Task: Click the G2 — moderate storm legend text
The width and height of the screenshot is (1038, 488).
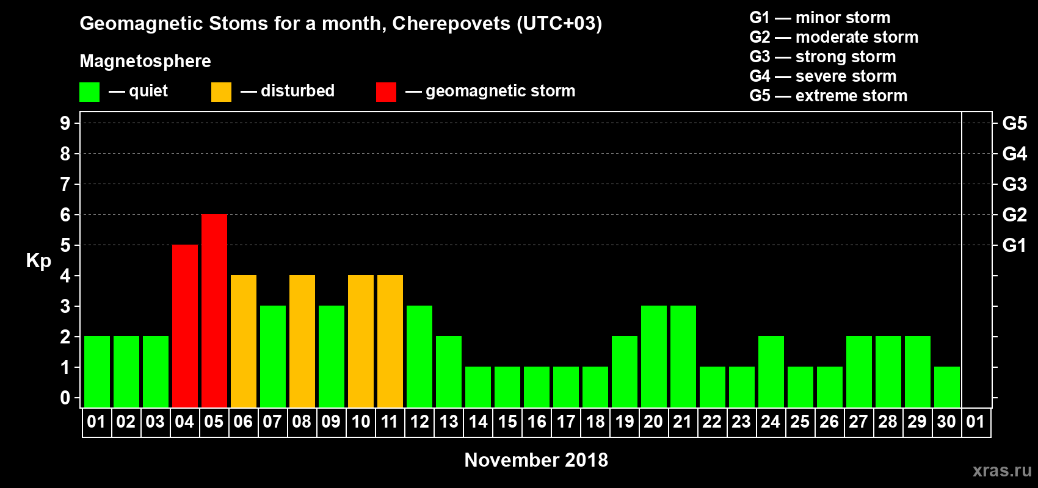Action: click(x=834, y=37)
